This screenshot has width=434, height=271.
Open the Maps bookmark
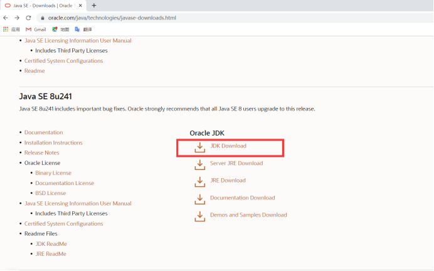pos(61,29)
